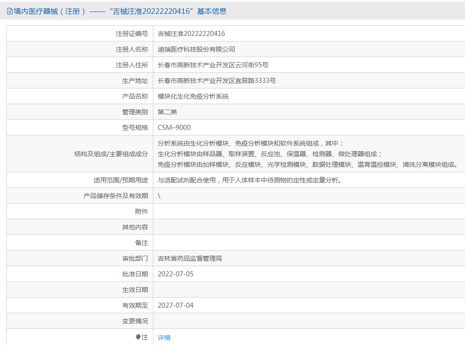Click the 有效期至 row label
Image resolution: width=465 pixels, height=345 pixels.
(135, 305)
